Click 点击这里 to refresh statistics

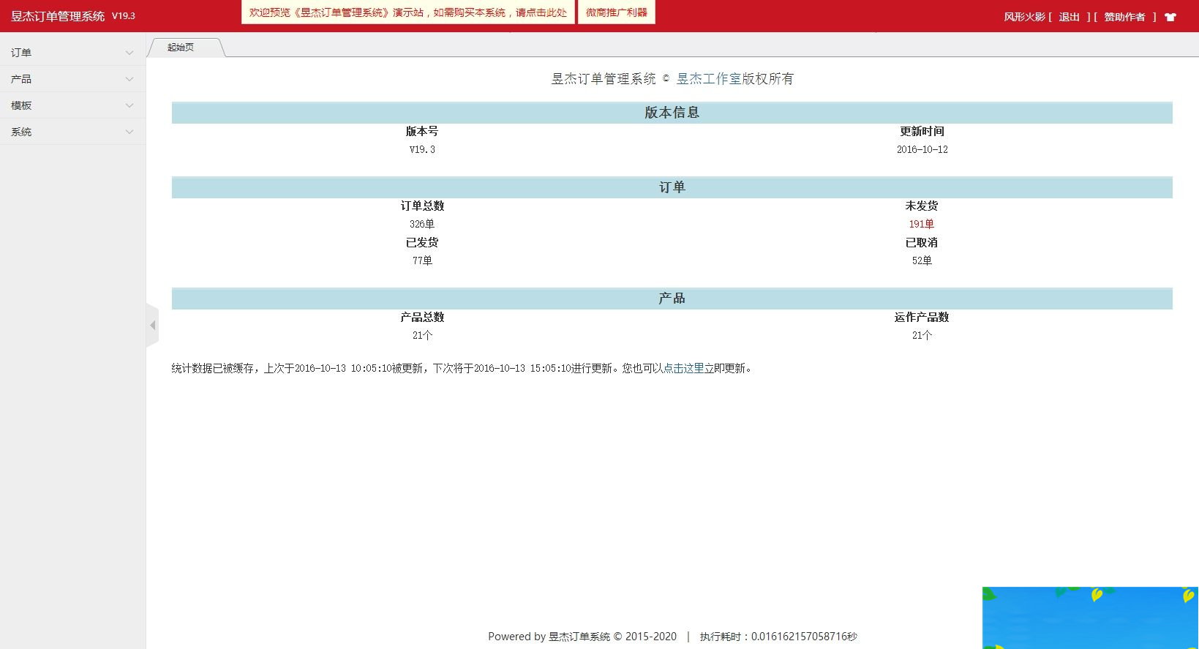pyautogui.click(x=683, y=368)
